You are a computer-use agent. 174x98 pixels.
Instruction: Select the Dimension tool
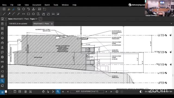coord(24,14)
